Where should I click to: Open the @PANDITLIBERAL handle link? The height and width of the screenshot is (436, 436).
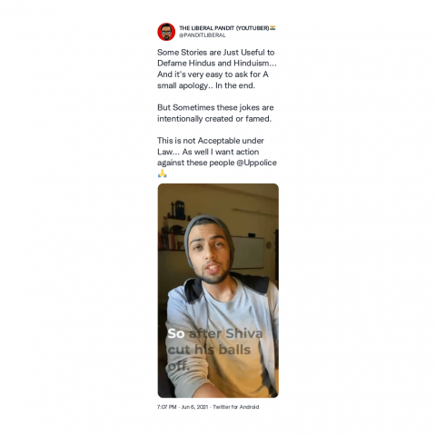[203, 35]
